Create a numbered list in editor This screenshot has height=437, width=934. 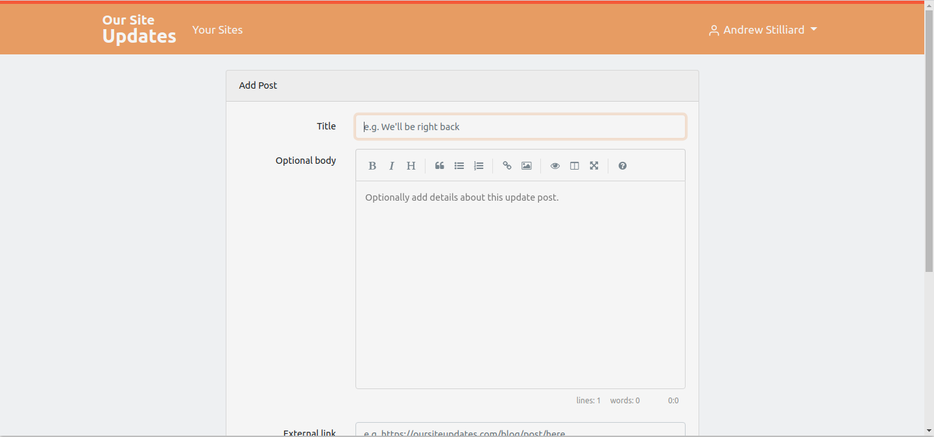click(479, 166)
